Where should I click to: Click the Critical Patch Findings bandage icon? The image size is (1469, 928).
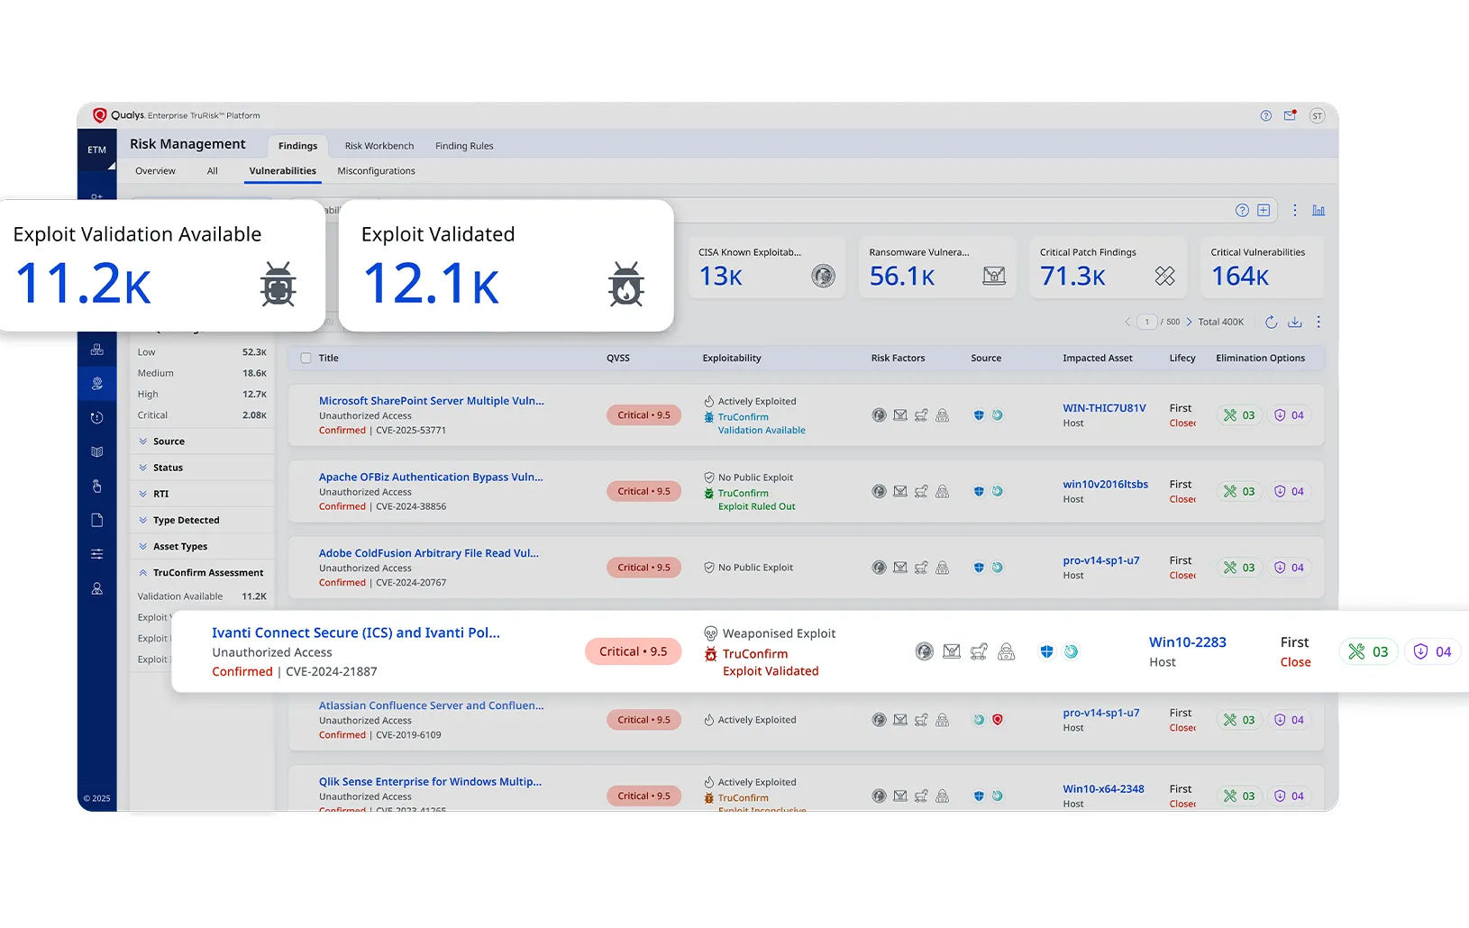tap(1164, 276)
